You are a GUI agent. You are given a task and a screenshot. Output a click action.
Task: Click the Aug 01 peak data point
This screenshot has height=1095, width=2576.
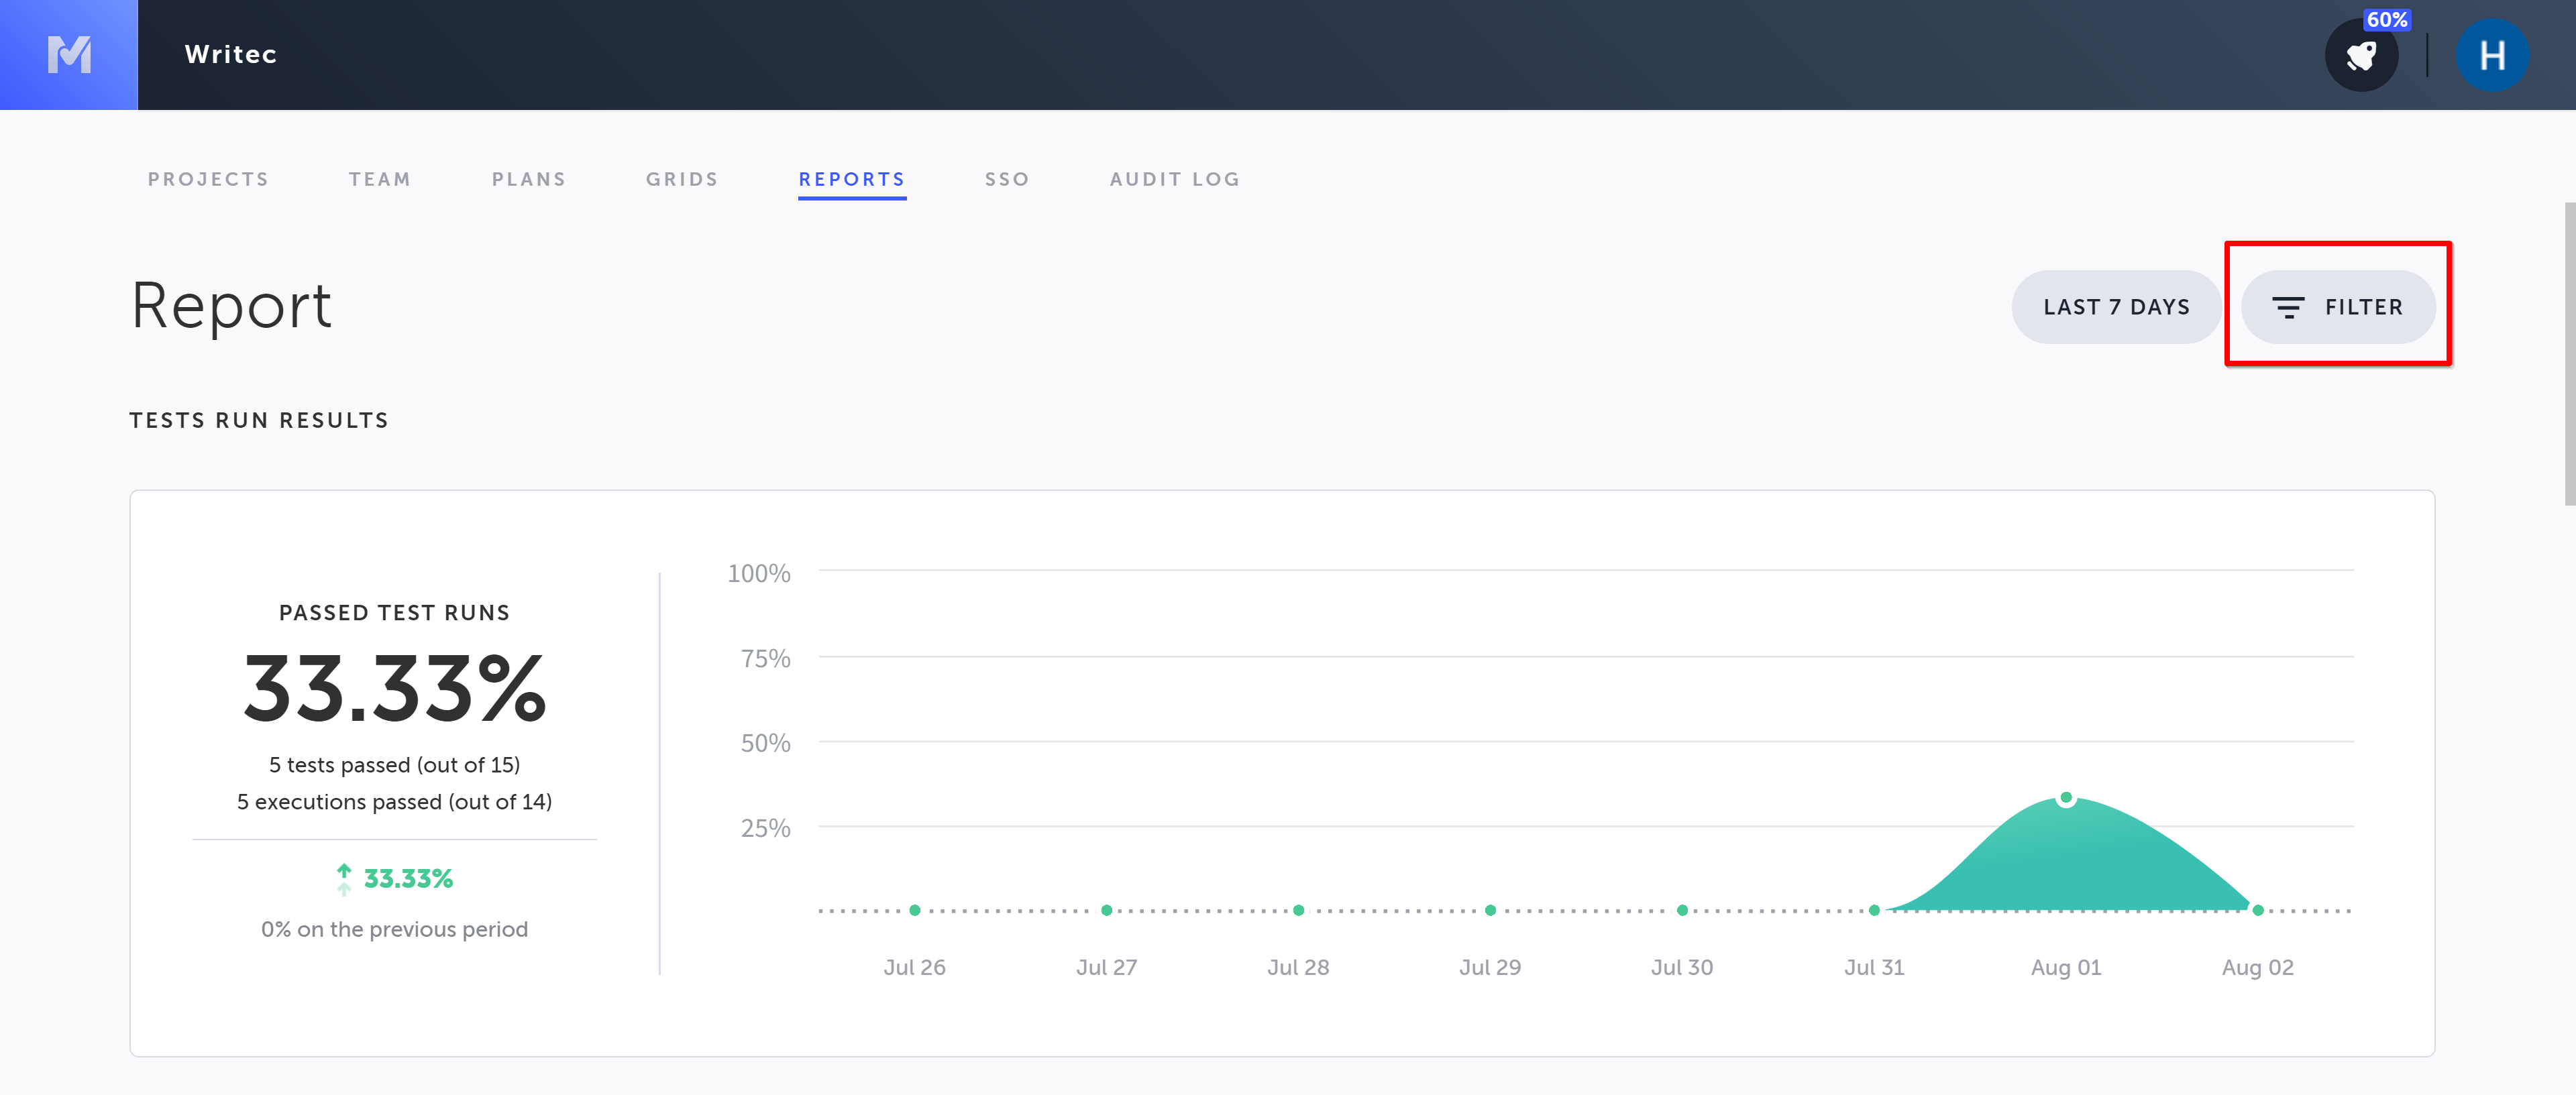2066,798
